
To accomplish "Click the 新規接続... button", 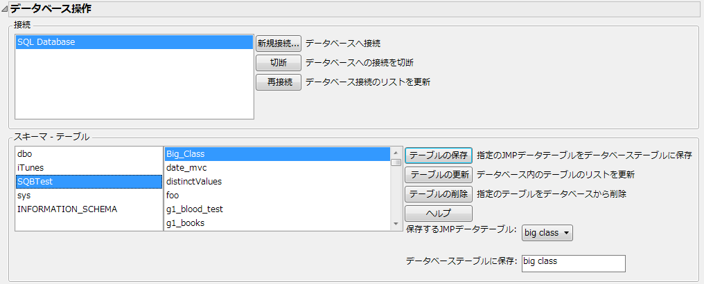I will pos(278,43).
